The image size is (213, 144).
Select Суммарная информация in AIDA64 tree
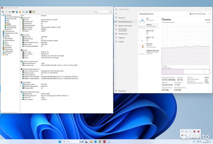pos(12,17)
